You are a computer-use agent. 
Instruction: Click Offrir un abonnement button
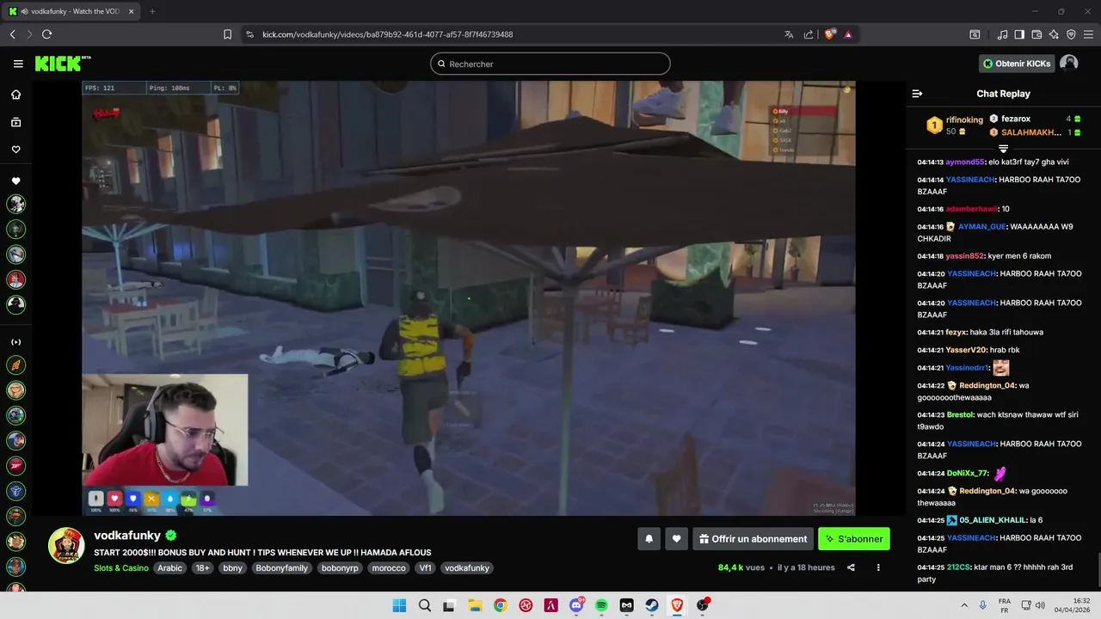[x=753, y=539]
